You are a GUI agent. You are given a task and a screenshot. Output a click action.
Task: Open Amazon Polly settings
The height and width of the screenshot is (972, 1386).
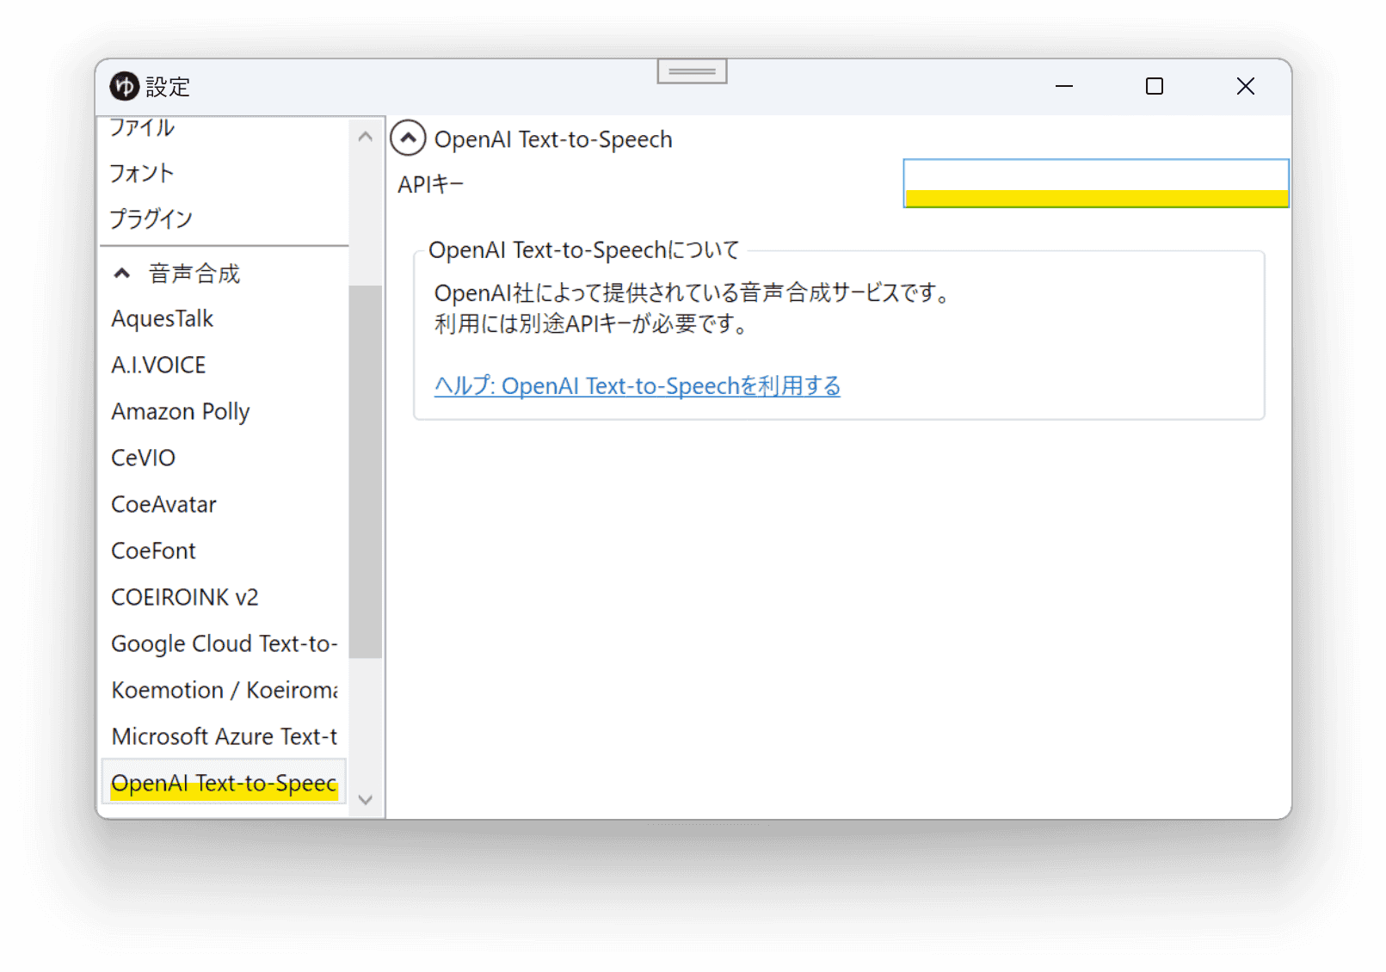point(180,411)
